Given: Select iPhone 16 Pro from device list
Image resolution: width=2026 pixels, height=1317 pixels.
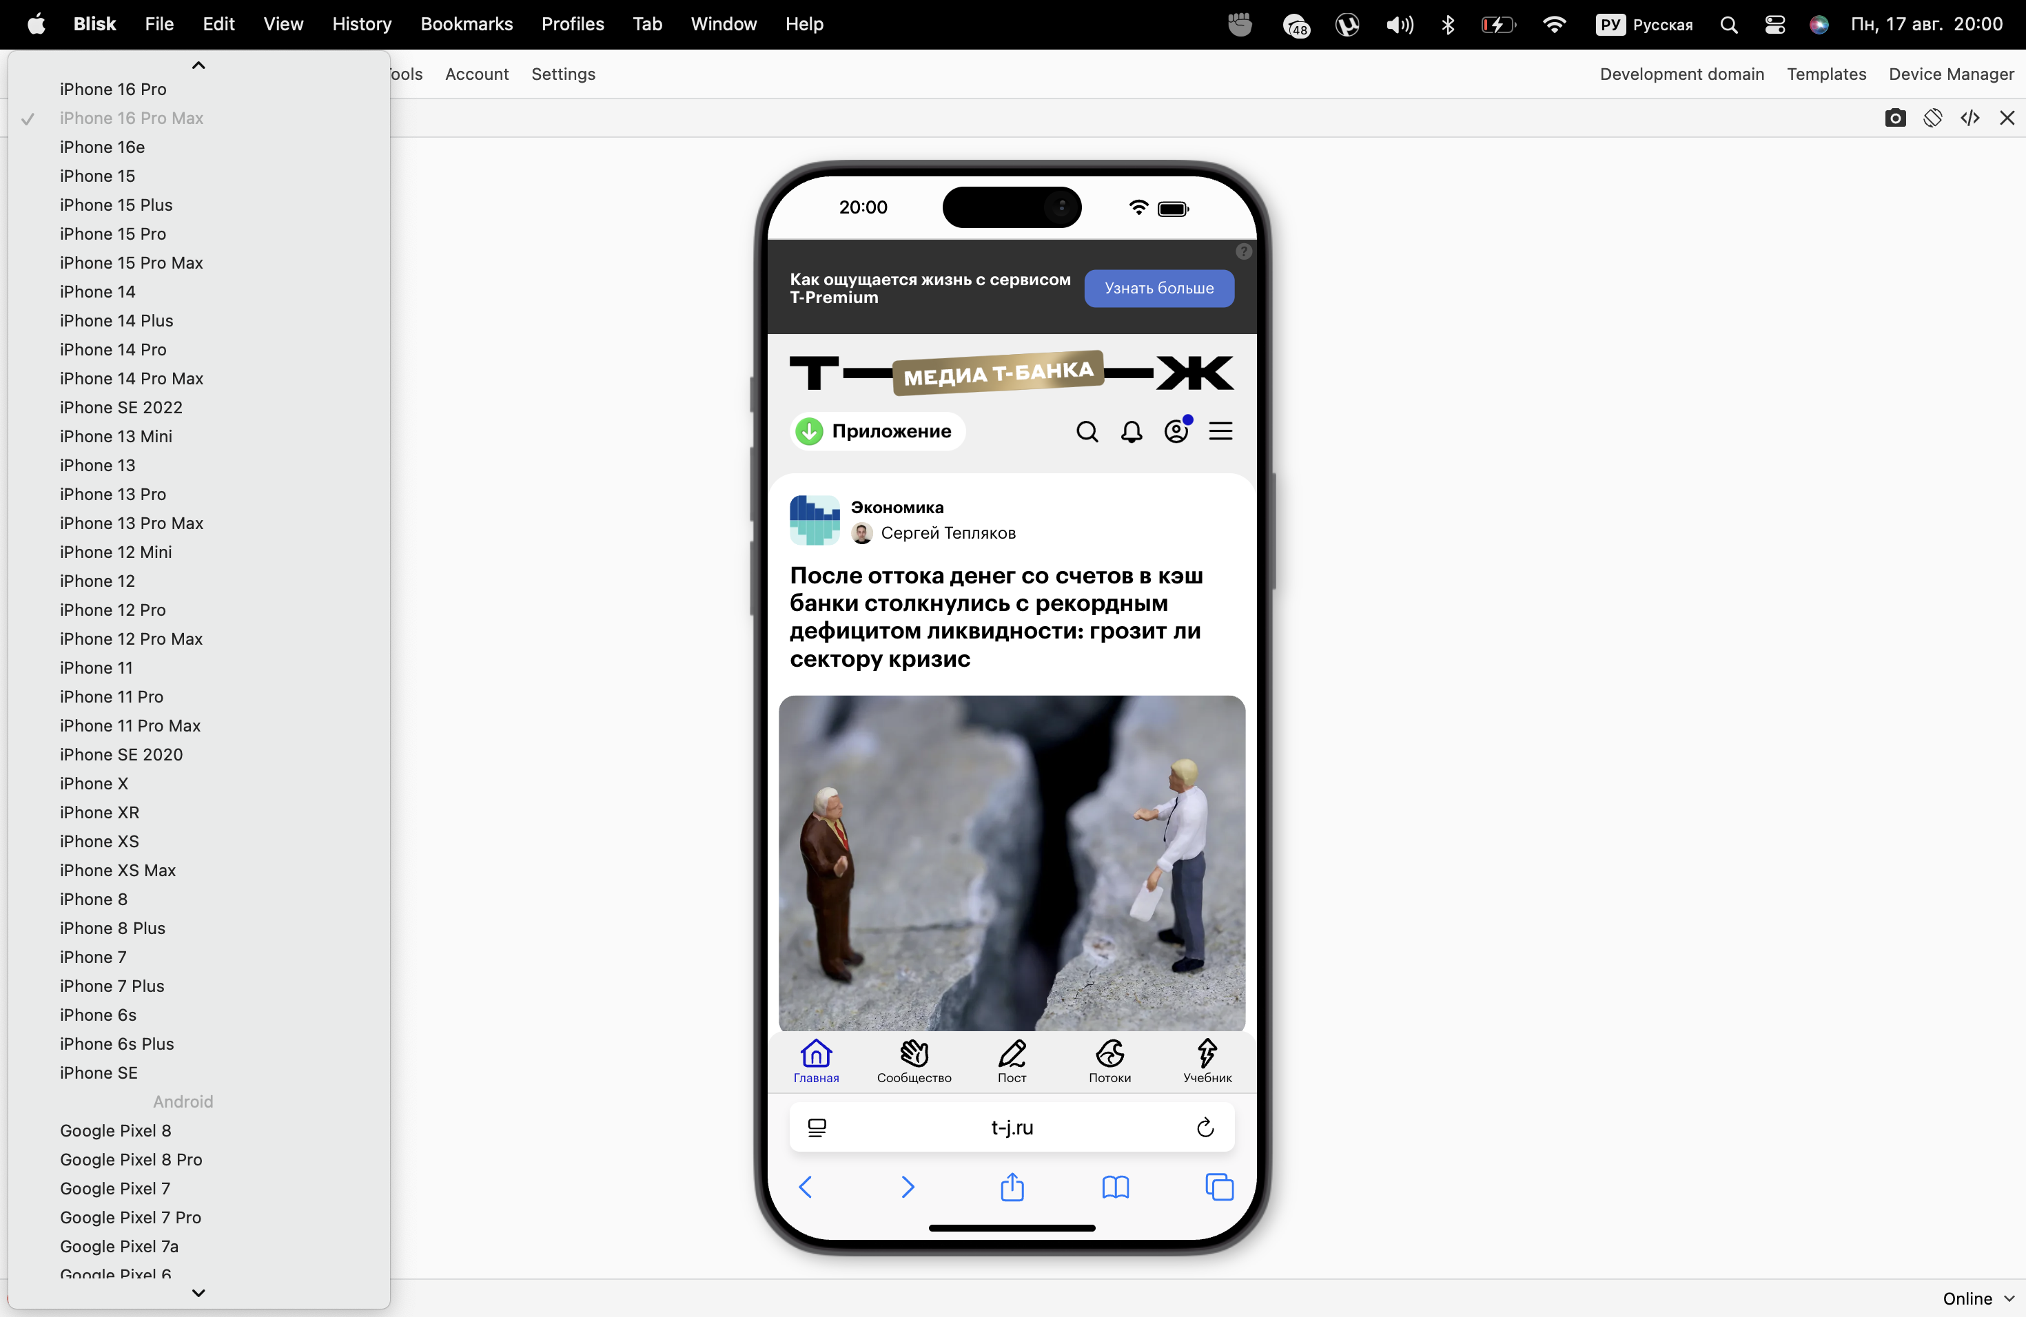Looking at the screenshot, I should coord(199,90).
